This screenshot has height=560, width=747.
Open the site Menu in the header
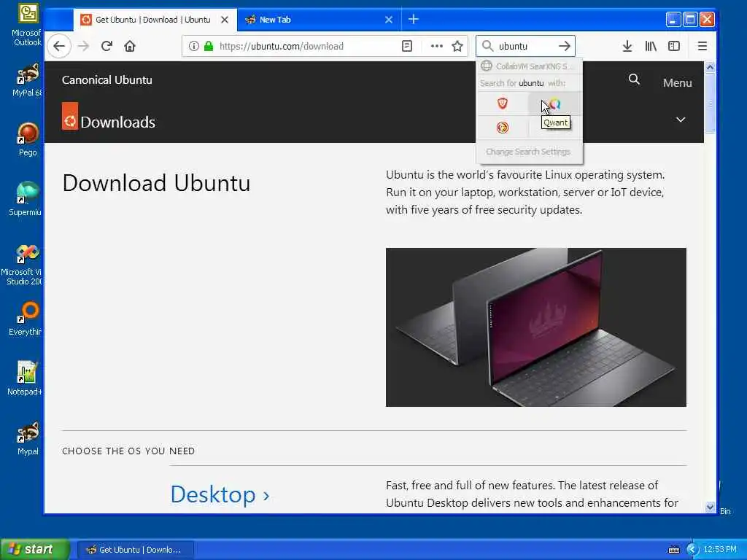coord(678,83)
